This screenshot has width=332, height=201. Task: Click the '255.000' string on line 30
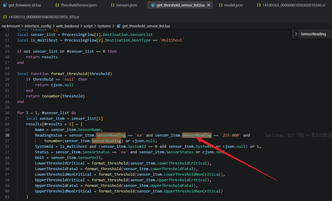point(231,135)
